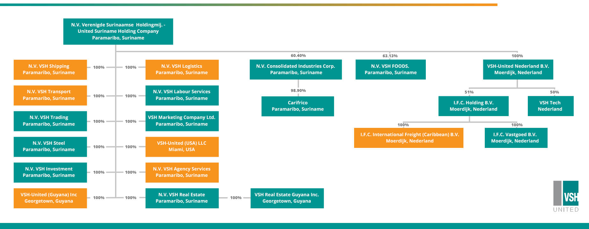Click VSH-United (Guyana) Inc box
589x229 pixels.
point(50,198)
